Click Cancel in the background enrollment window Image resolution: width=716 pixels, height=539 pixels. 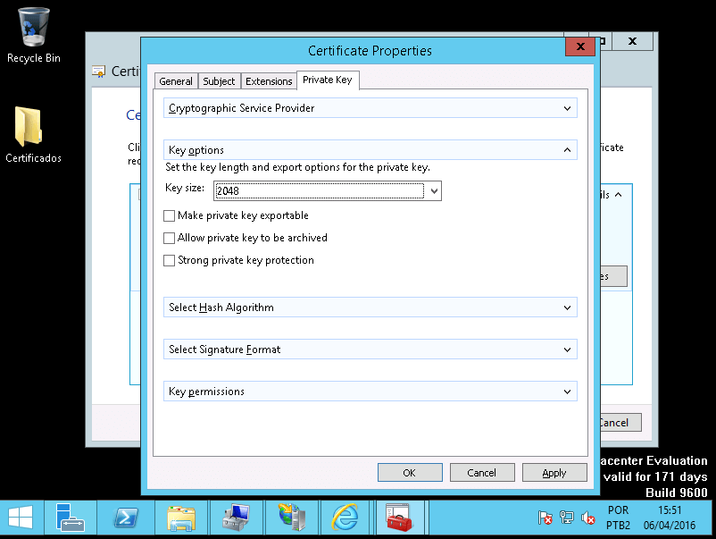coord(620,423)
